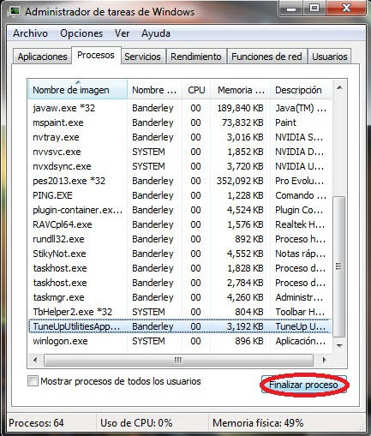Viewport: 371px width, 436px height.
Task: Open the Opciones menu
Action: (x=81, y=33)
